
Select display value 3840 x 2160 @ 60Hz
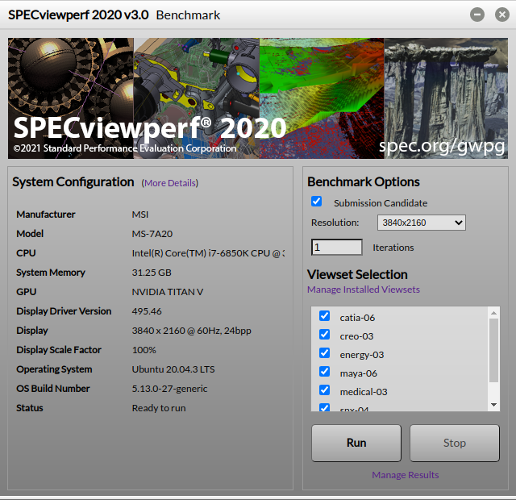(192, 331)
